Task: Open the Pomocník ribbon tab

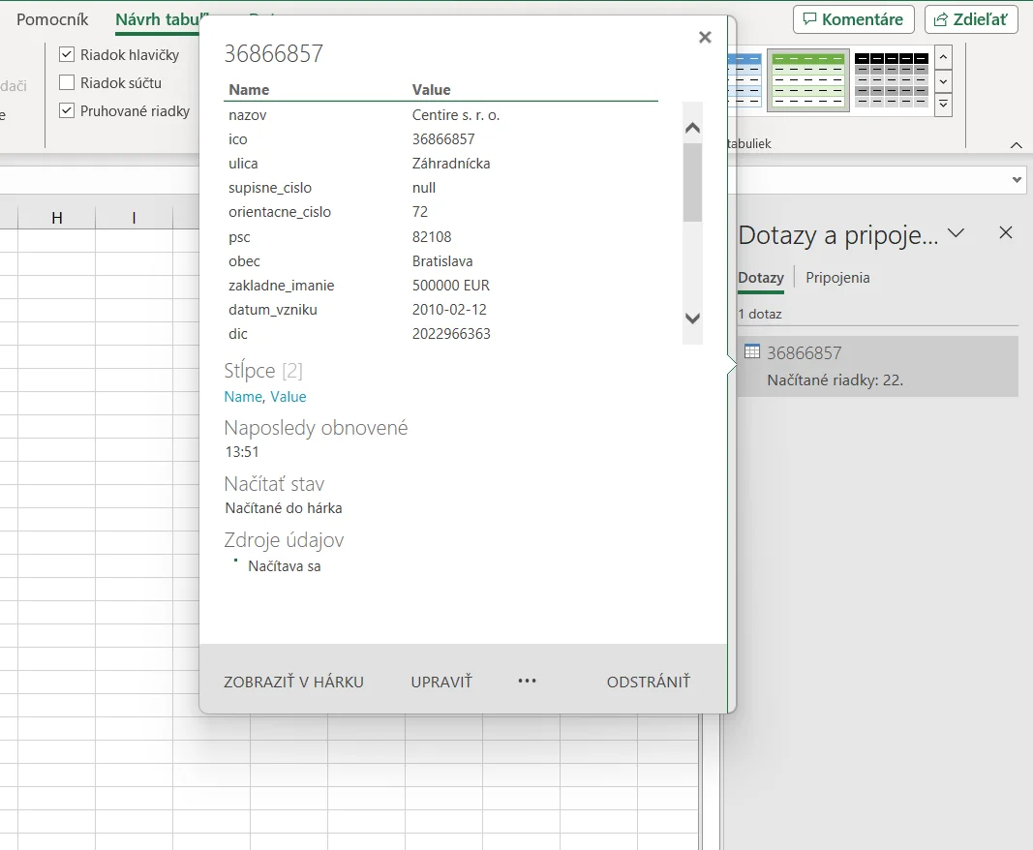Action: (52, 19)
